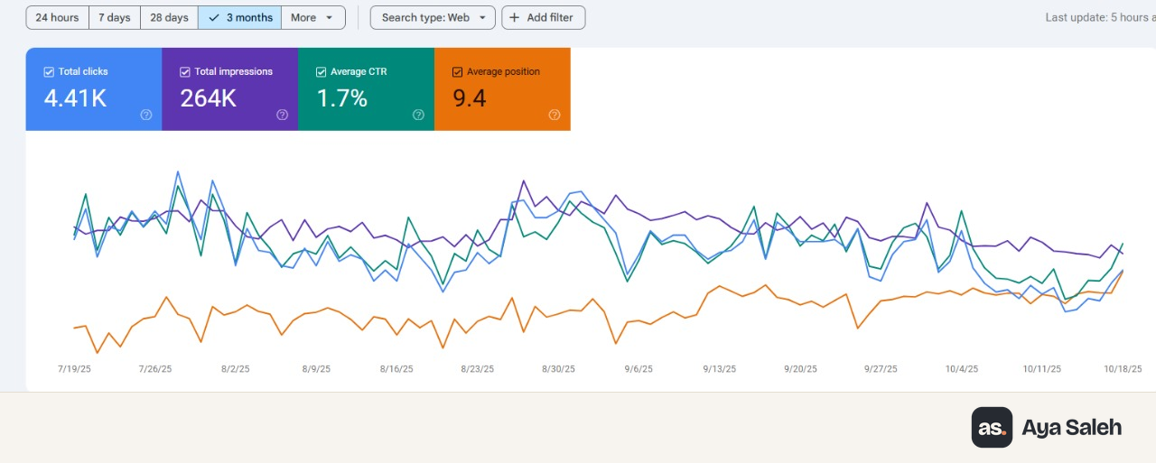This screenshot has height=463, width=1156.
Task: Toggle the Total impressions checkbox
Action: pyautogui.click(x=185, y=72)
